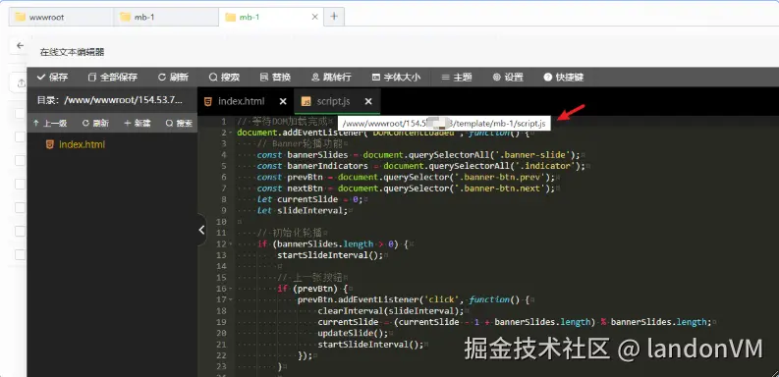Add a new file manager tab with plus
Image resolution: width=779 pixels, height=377 pixels.
pos(334,17)
